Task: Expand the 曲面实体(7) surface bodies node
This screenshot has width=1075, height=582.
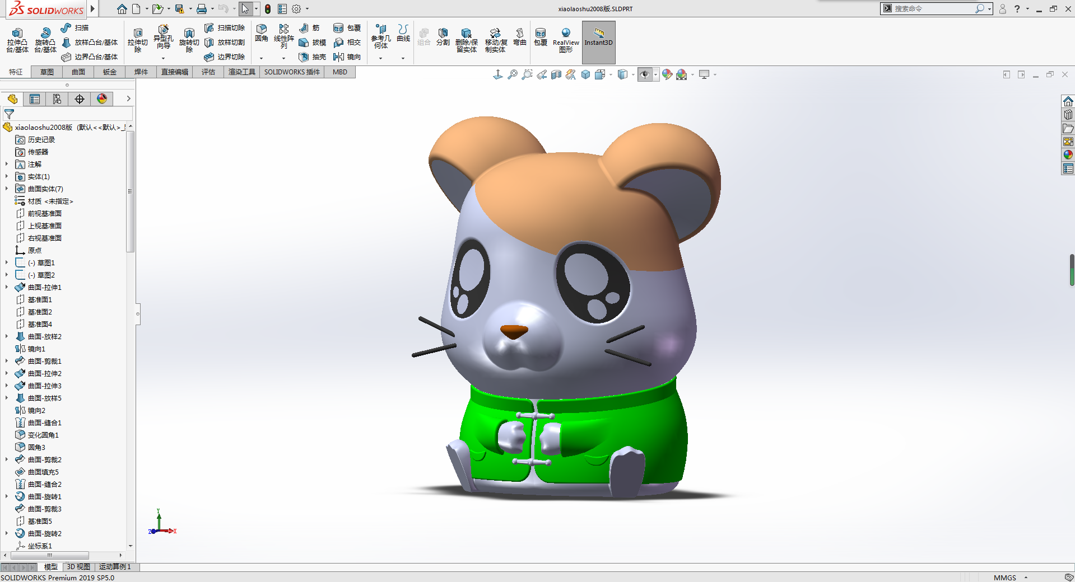Action: 7,189
